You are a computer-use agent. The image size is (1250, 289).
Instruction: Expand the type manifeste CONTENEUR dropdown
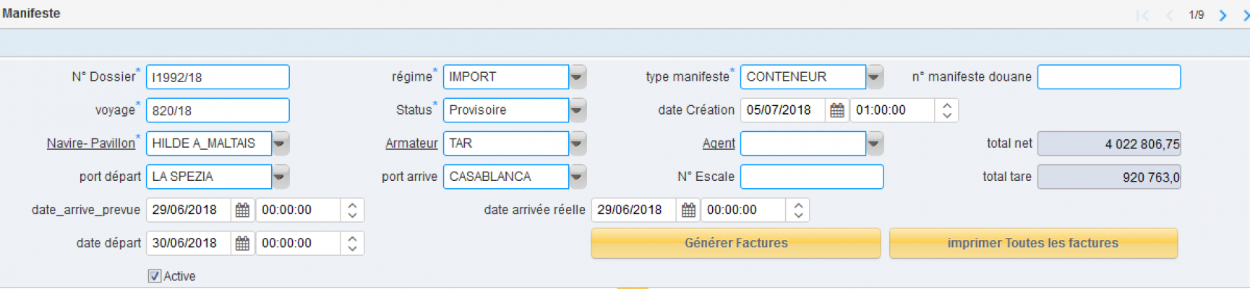[x=875, y=76]
